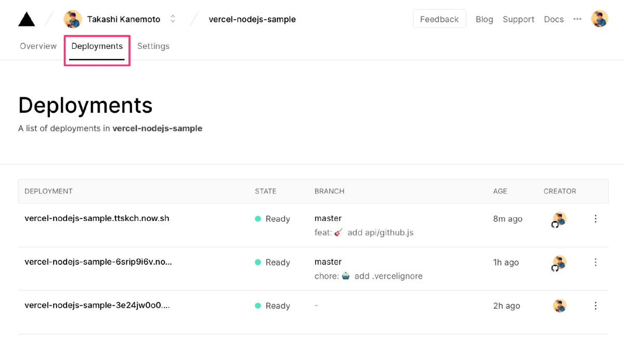Select the Deployments tab
The width and height of the screenshot is (624, 352).
pos(97,46)
